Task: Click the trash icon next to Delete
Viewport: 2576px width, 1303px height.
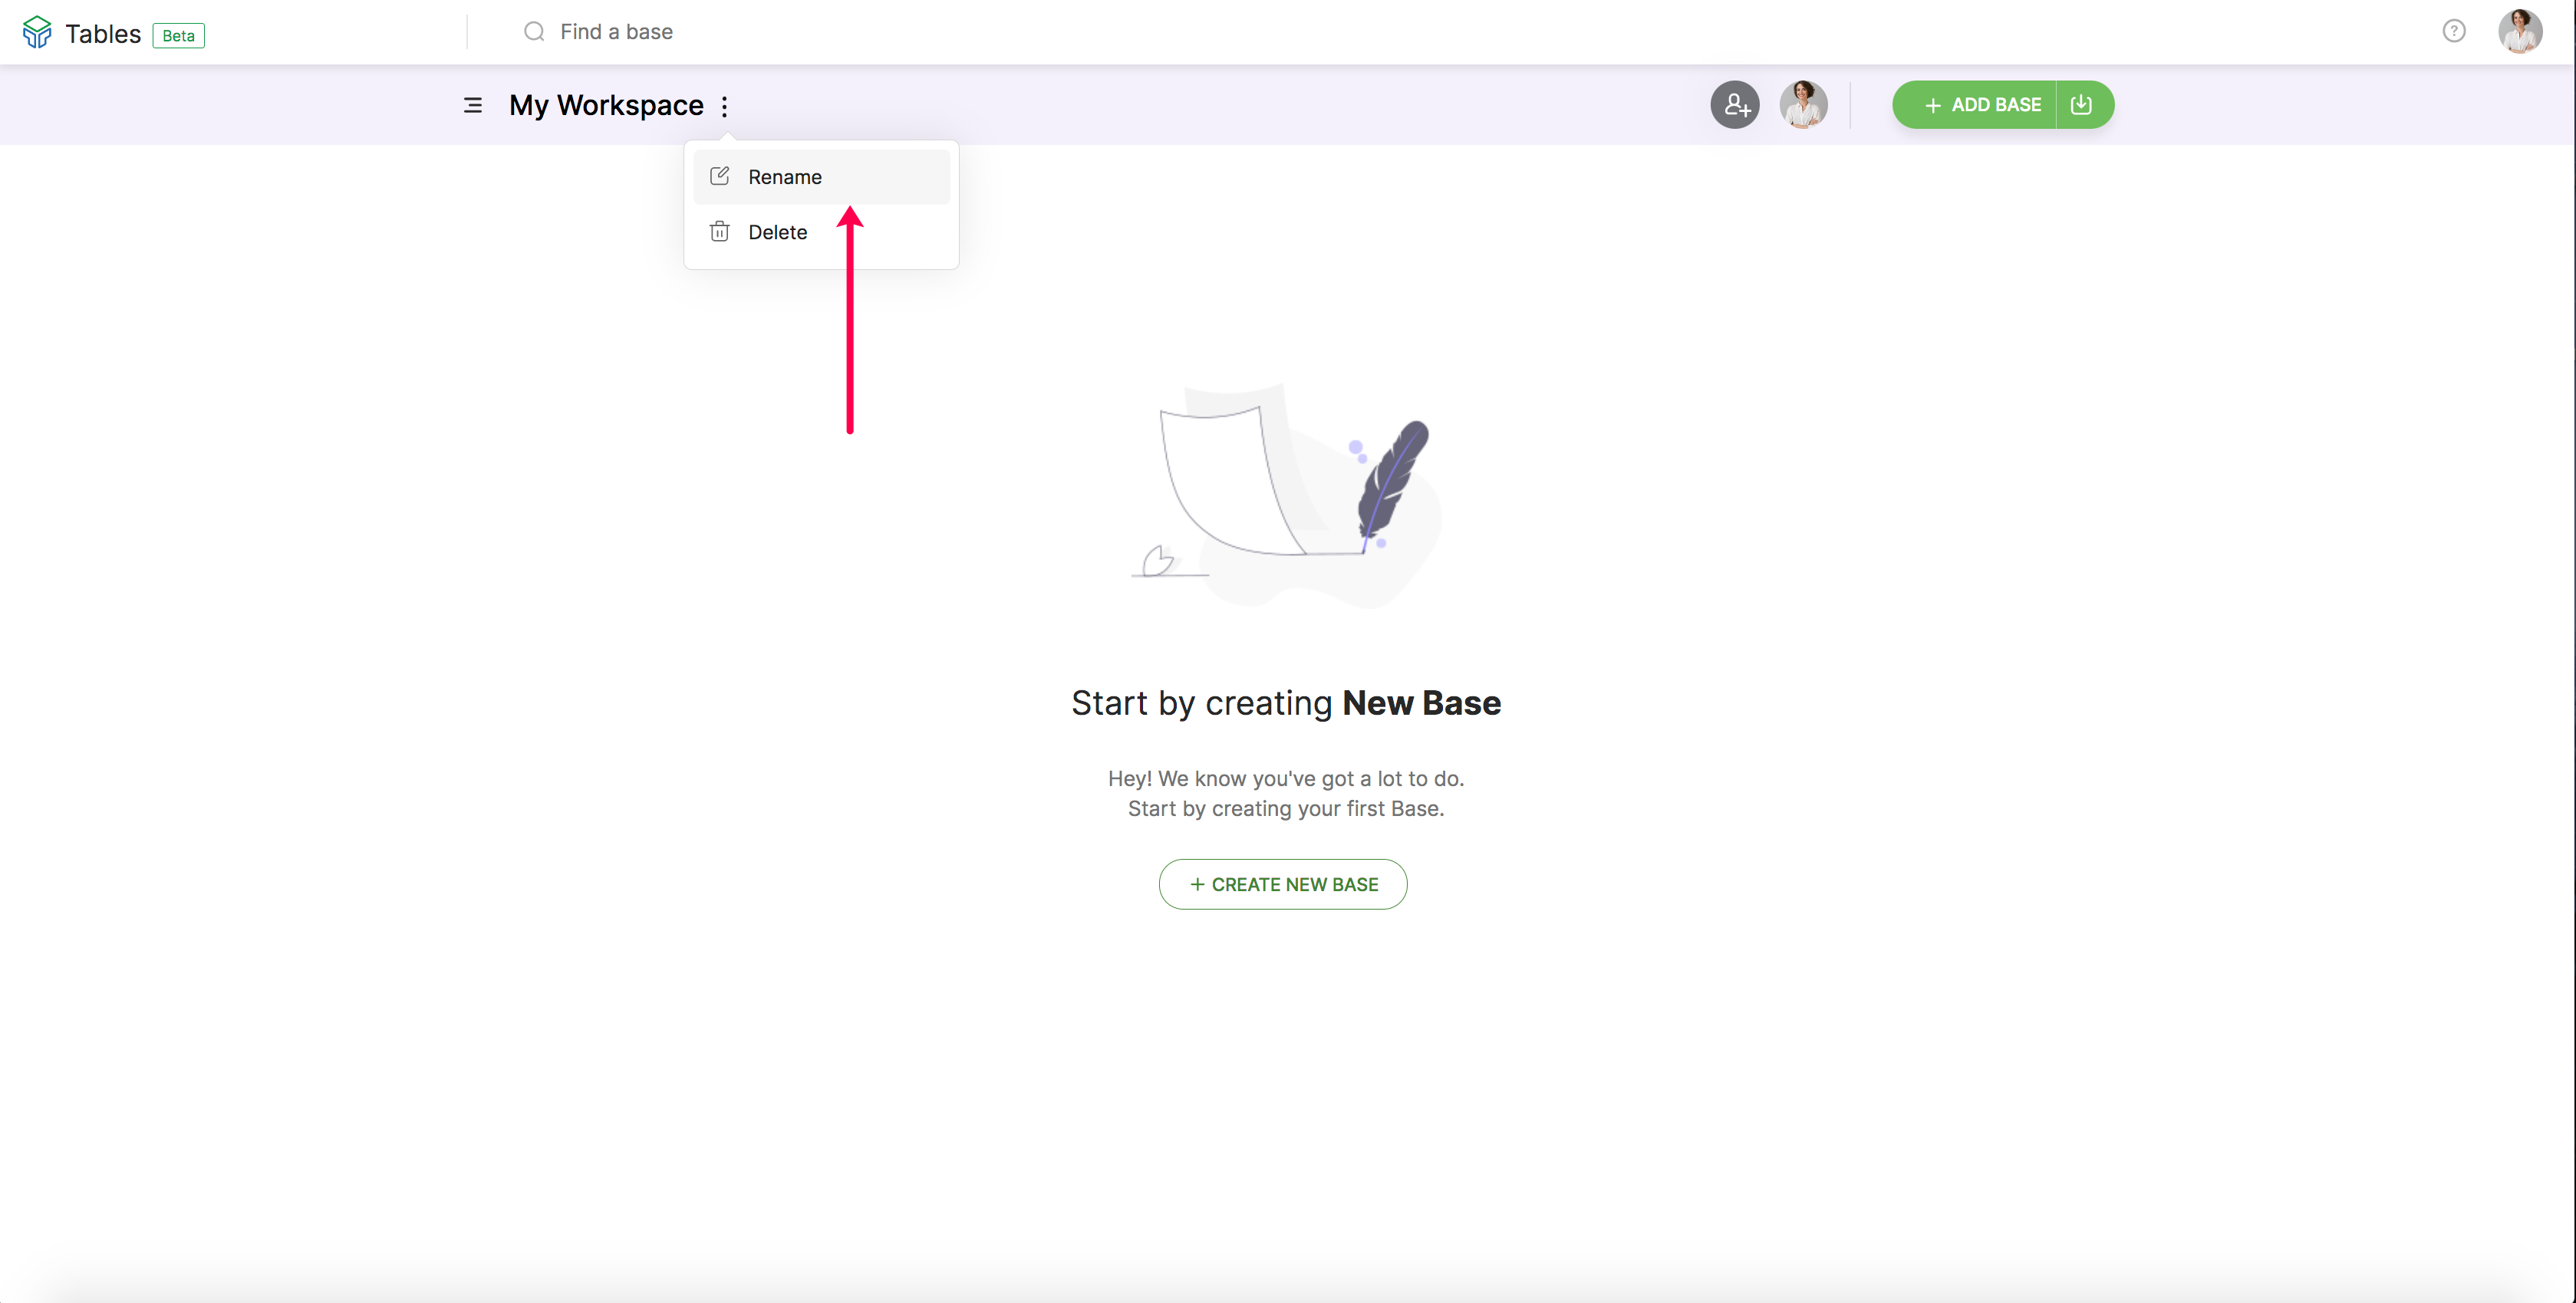Action: 719,232
